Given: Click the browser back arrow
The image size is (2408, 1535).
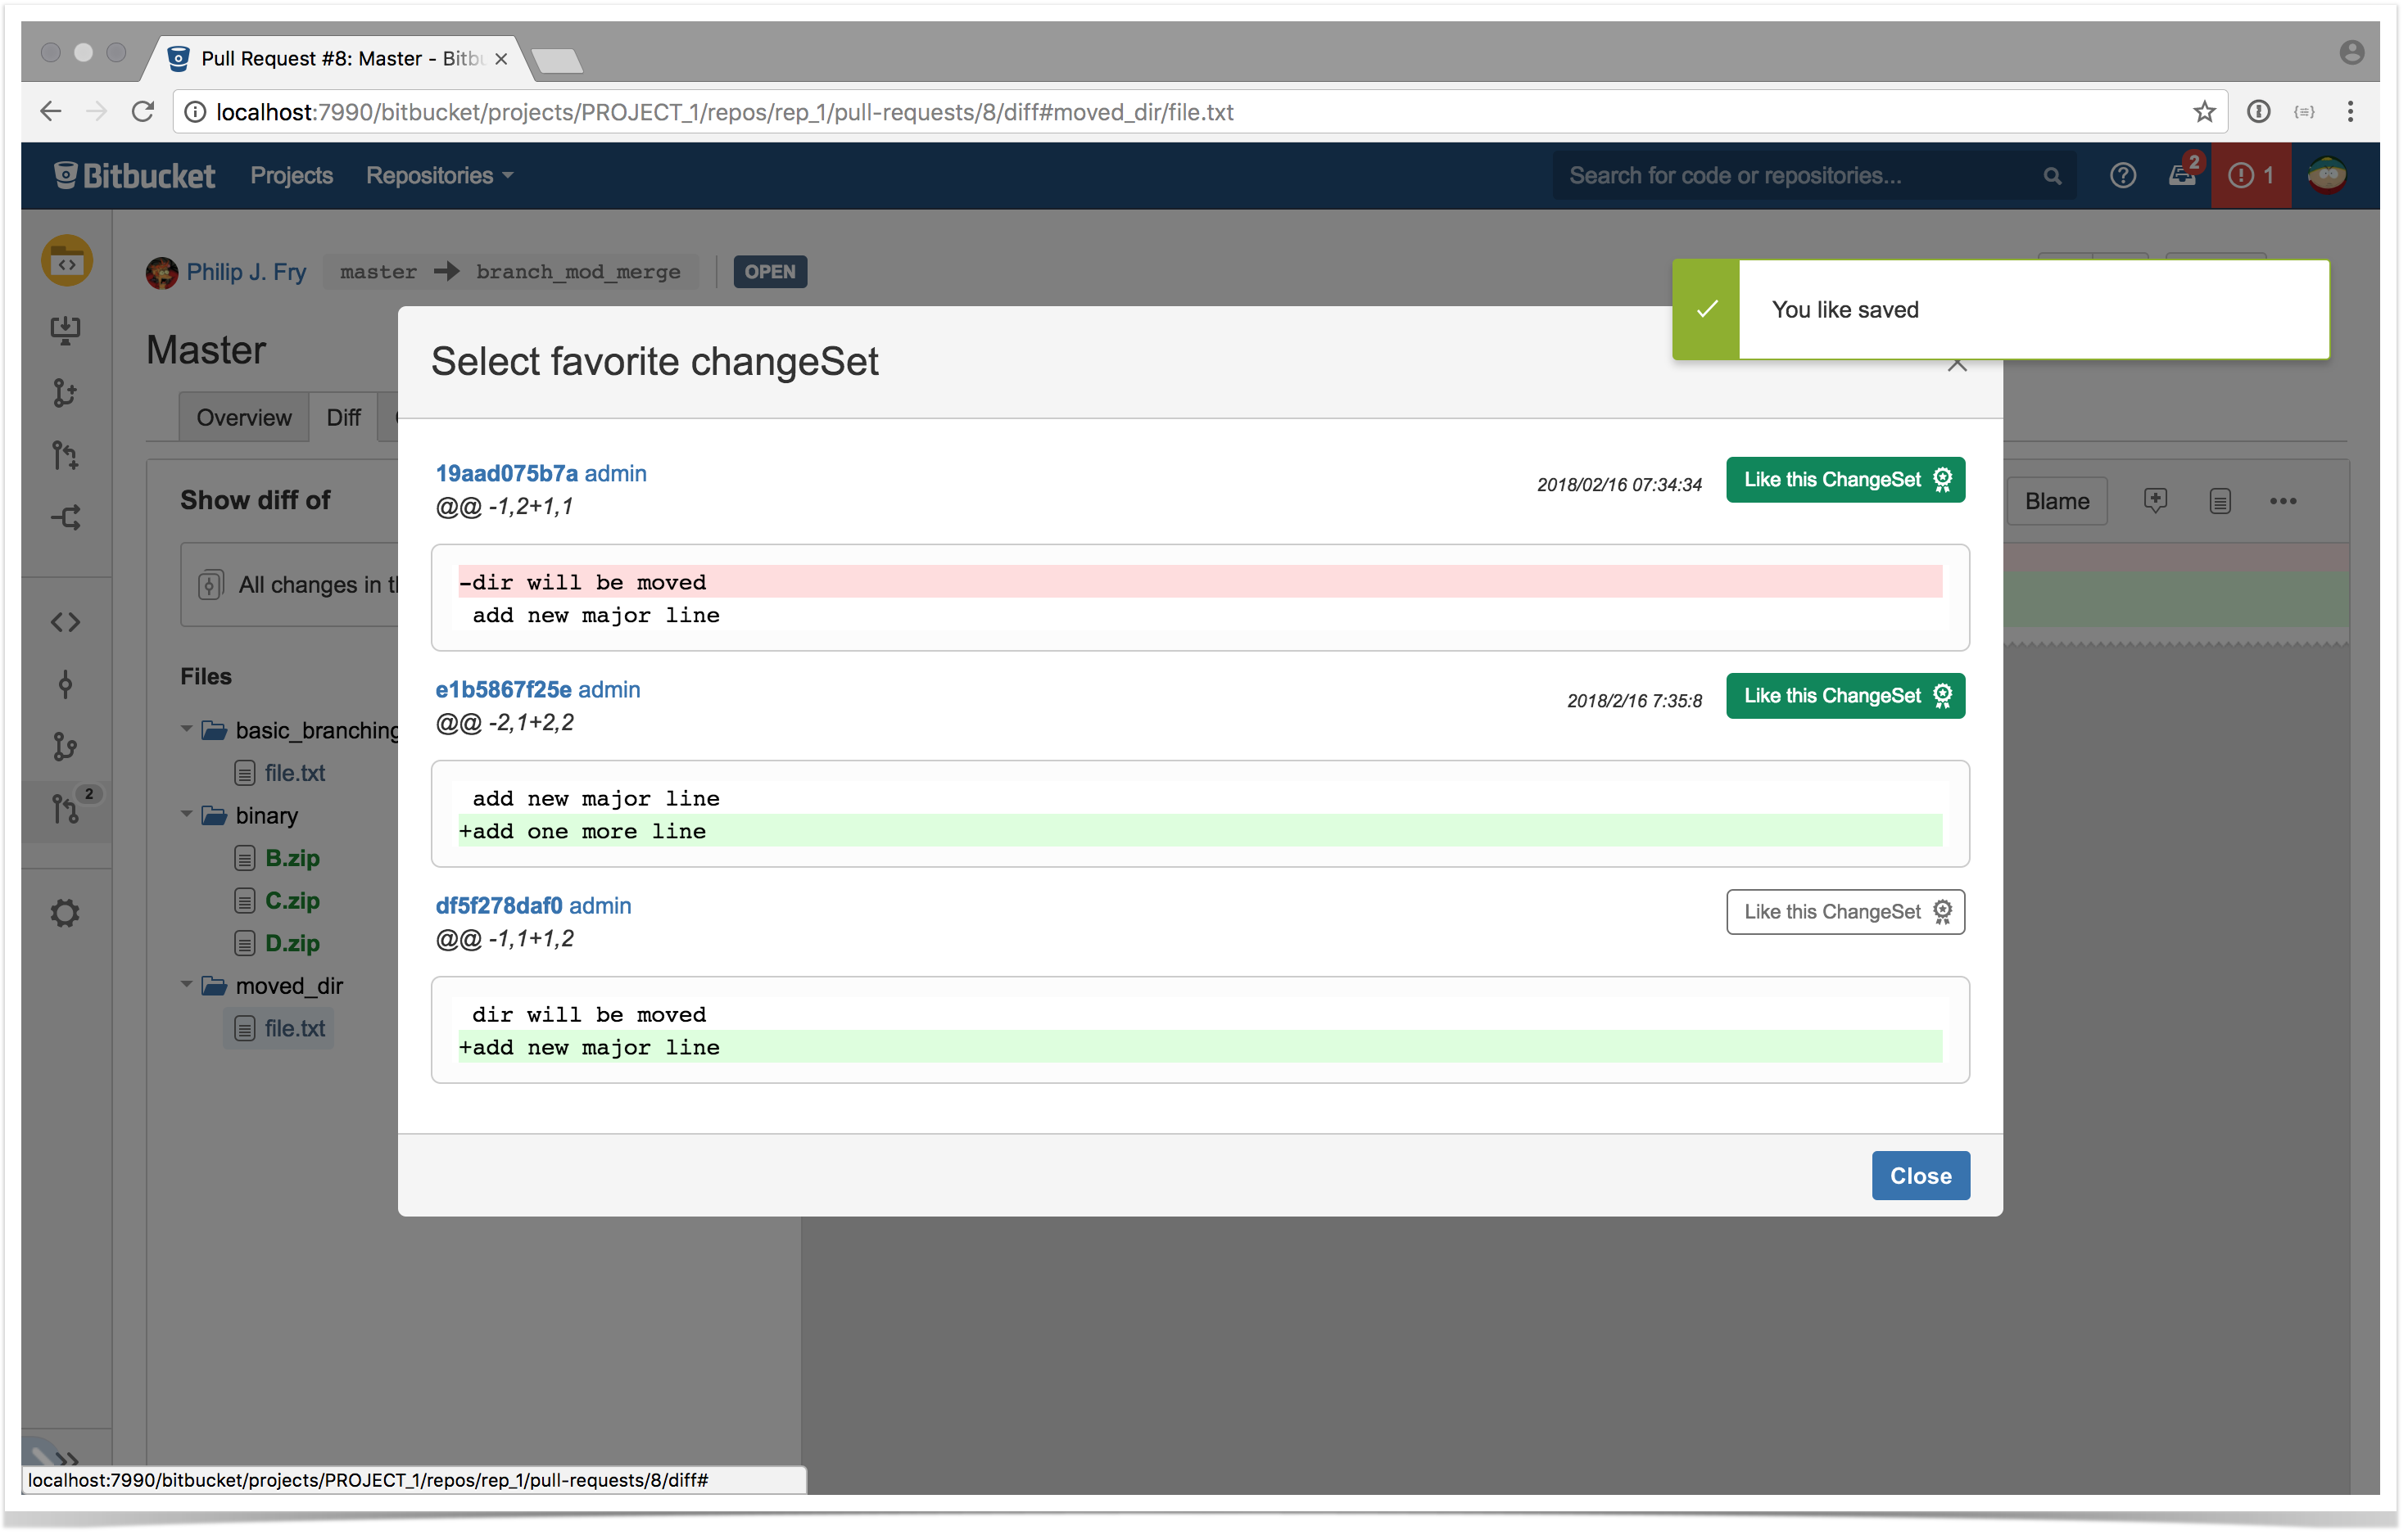Looking at the screenshot, I should click(x=50, y=112).
